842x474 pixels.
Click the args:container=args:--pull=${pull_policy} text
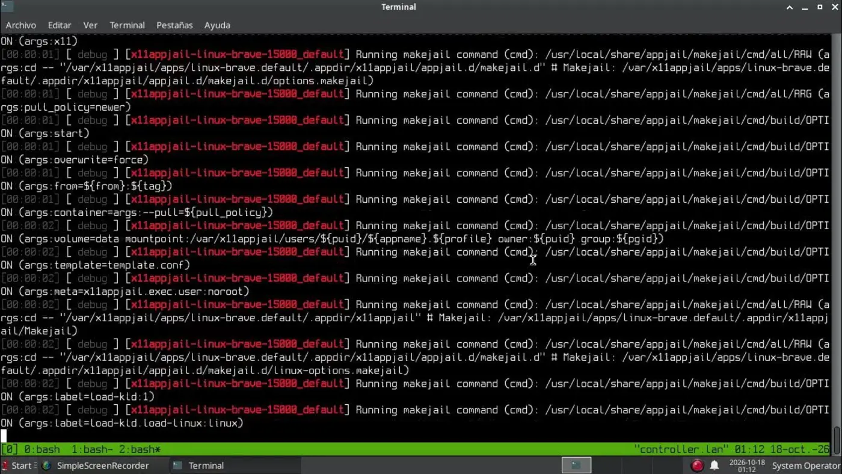click(146, 213)
